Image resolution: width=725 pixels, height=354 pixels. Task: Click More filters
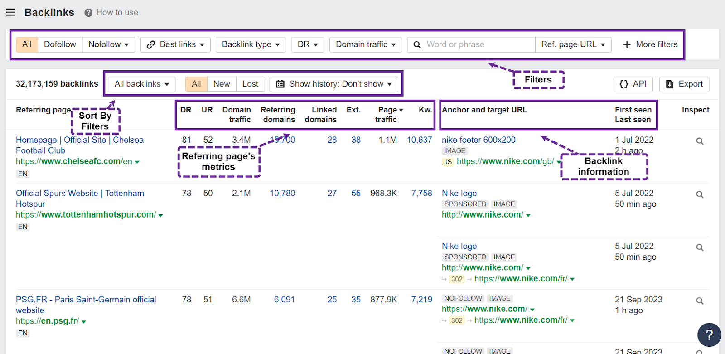coord(650,44)
